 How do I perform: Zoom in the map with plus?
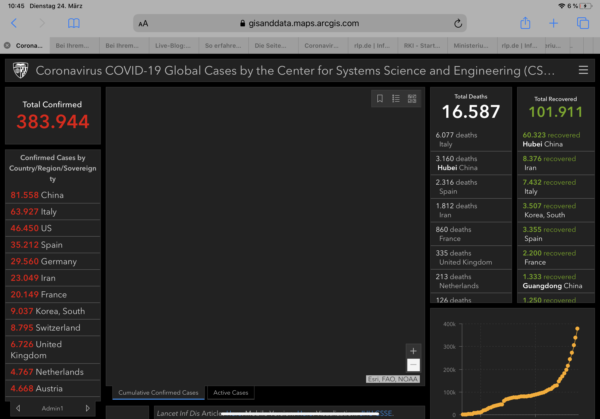pyautogui.click(x=413, y=351)
